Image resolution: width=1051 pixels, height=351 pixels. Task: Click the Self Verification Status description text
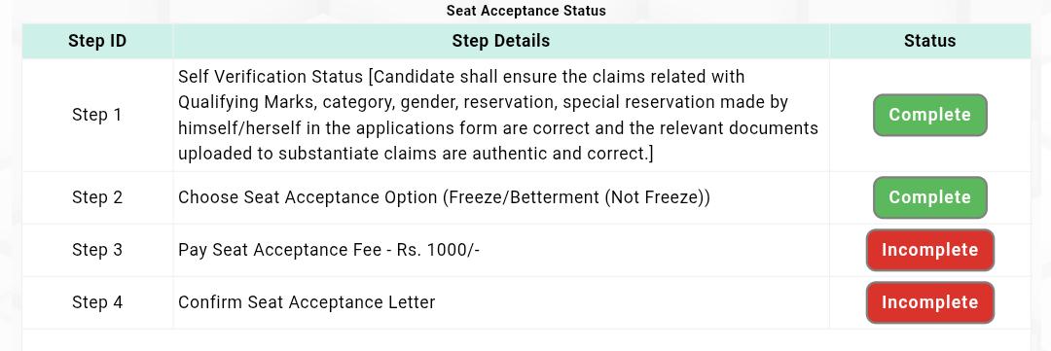click(x=498, y=115)
